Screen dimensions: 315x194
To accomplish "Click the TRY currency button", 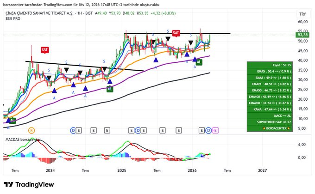I will [x=302, y=14].
